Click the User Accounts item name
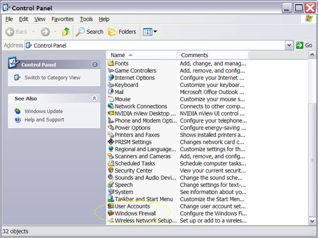318x238 pixels. (x=132, y=206)
